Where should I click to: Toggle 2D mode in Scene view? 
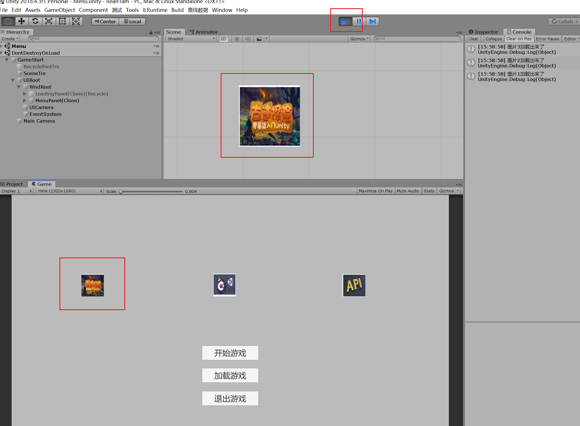pyautogui.click(x=223, y=39)
